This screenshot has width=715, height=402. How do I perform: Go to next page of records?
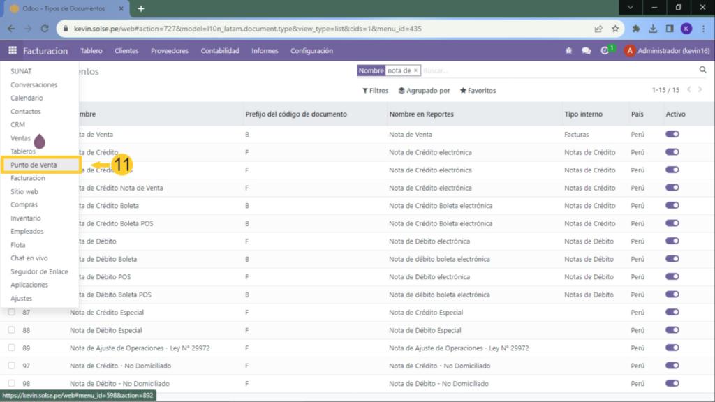tap(702, 90)
